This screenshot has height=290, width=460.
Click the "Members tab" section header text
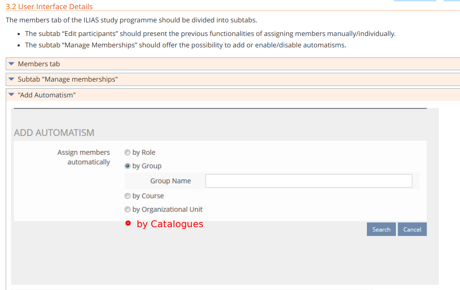pyautogui.click(x=39, y=64)
